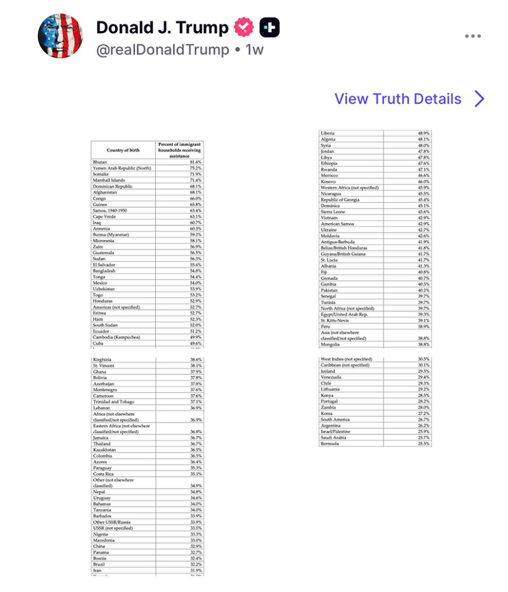Open the table image starting with West Indies
The width and height of the screenshot is (508, 592).
point(375,402)
